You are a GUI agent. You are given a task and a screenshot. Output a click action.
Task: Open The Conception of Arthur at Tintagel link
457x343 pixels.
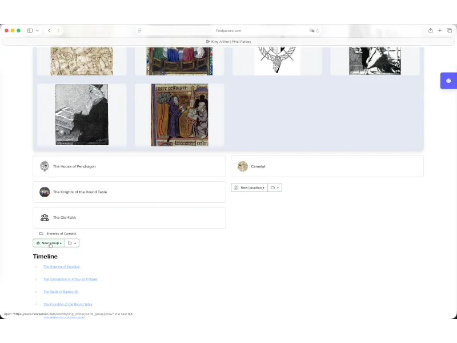coord(70,279)
